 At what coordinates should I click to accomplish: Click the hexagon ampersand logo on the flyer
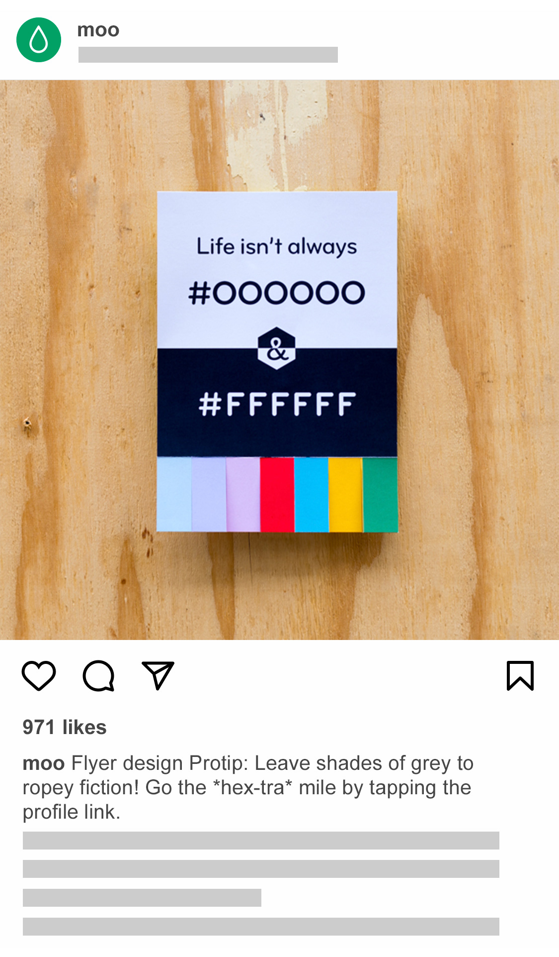[x=277, y=348]
